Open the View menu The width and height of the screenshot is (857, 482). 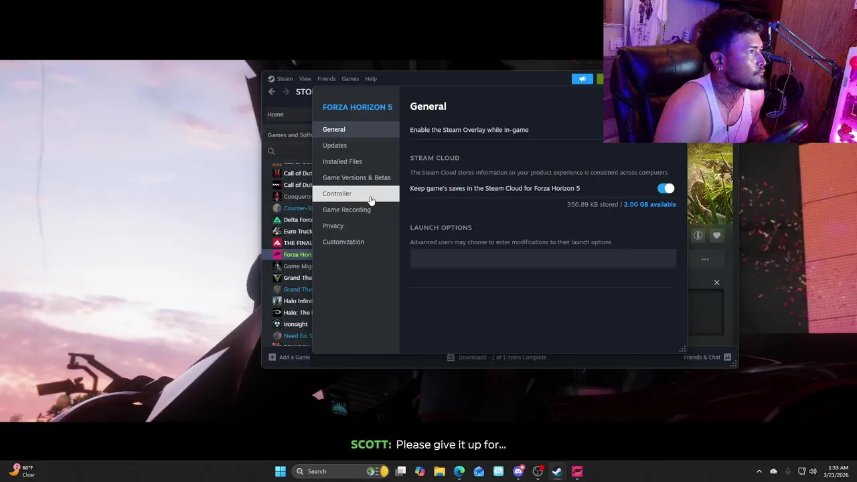click(305, 79)
